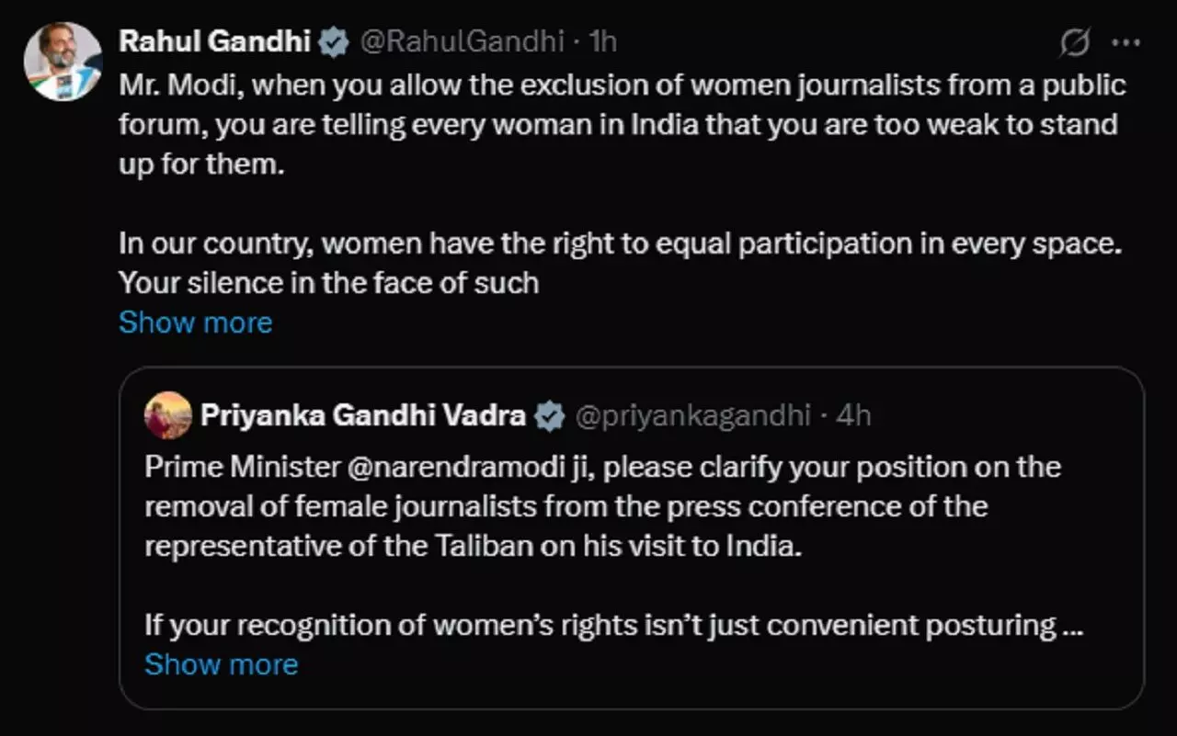The width and height of the screenshot is (1177, 736).
Task: Click the Priyanka Gandhi Vadra name
Action: [x=362, y=415]
